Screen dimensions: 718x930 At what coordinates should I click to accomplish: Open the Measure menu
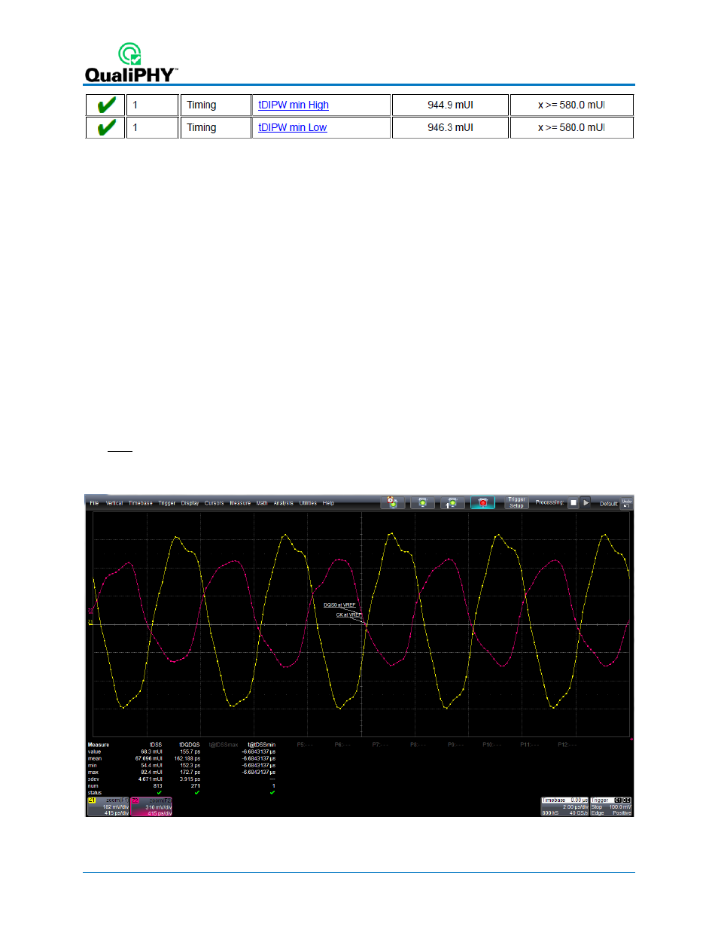240,503
